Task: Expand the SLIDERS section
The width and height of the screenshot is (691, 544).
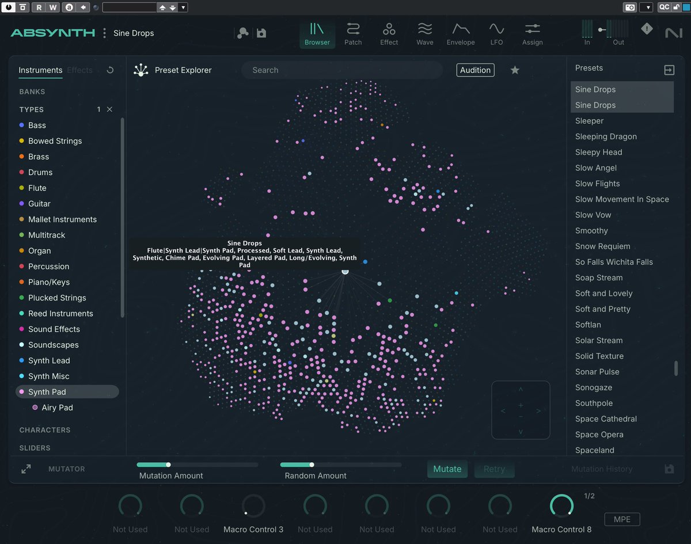Action: [x=35, y=448]
